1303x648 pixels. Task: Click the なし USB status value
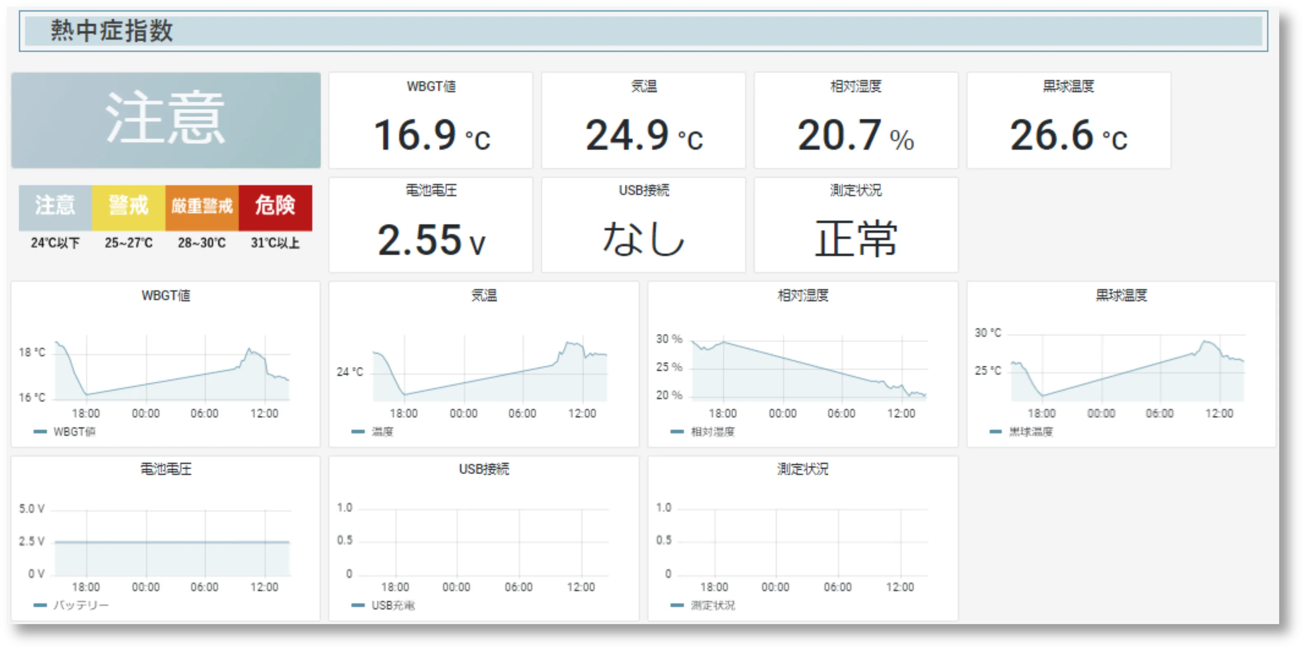click(x=643, y=239)
